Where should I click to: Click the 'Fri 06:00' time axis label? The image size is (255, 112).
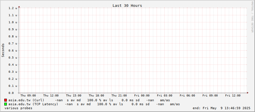point(187,96)
